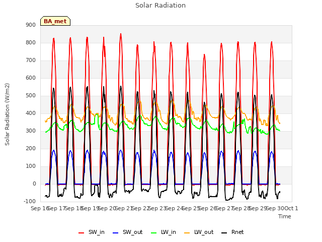322x242 pixels.
Task: Toggle SW_in series in legend
Action: tap(92, 232)
